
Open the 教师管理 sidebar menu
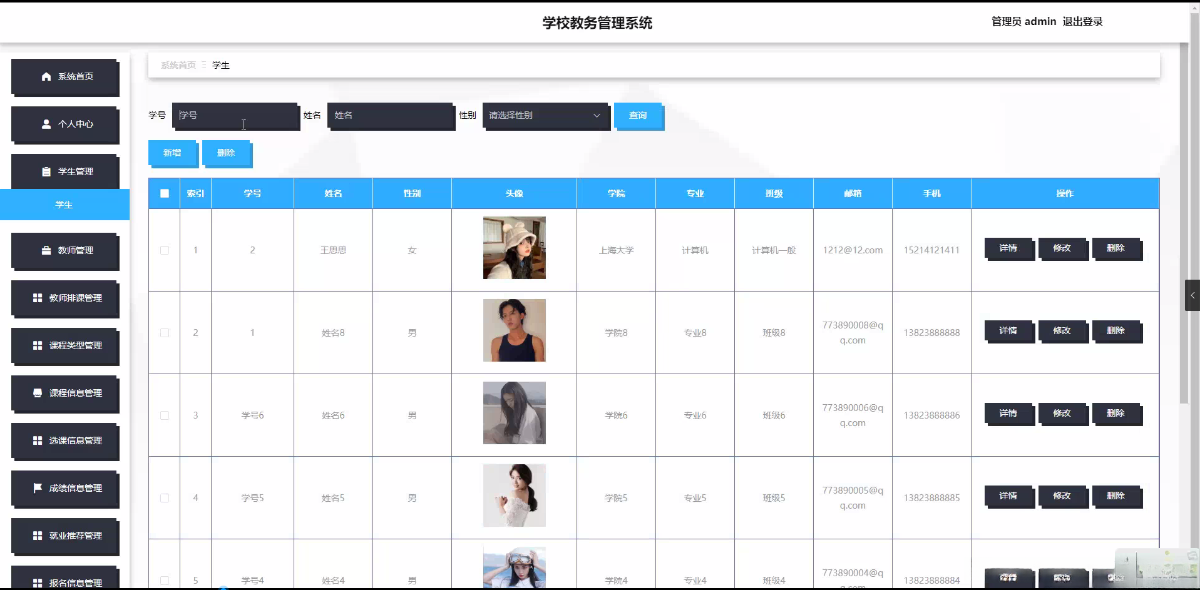click(64, 250)
